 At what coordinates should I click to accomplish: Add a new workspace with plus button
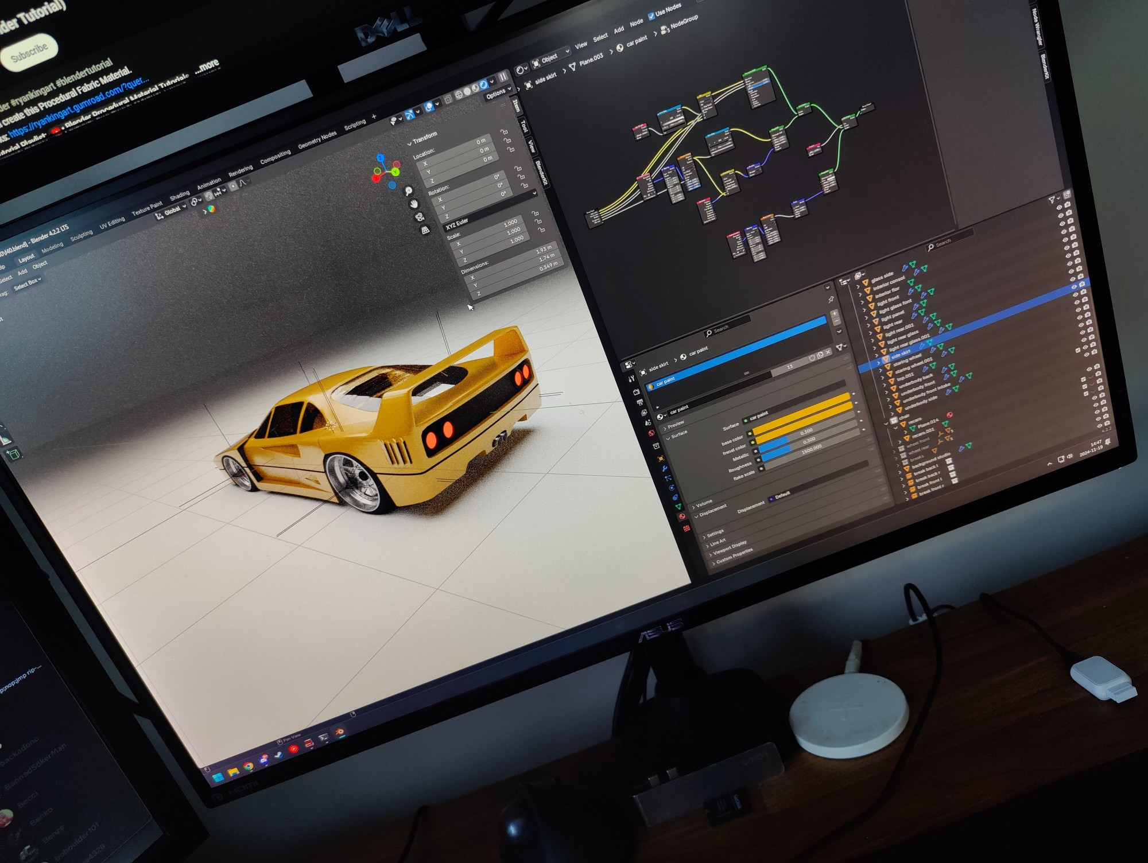374,117
